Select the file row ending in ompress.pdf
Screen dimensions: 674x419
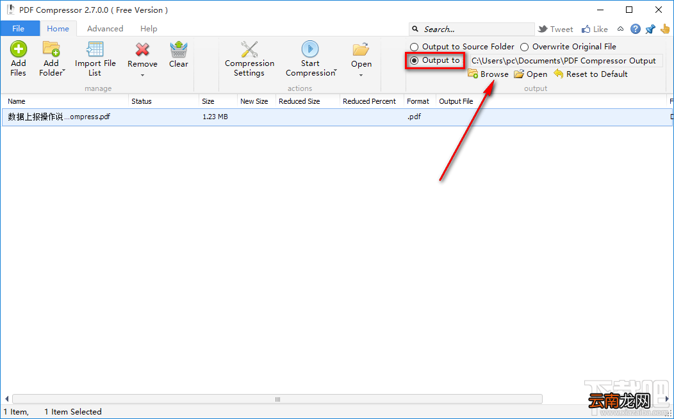coord(337,117)
